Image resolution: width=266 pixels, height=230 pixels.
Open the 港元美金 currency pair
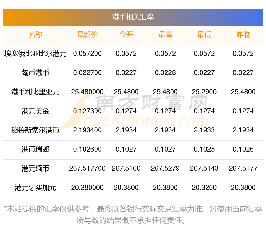pyautogui.click(x=35, y=111)
